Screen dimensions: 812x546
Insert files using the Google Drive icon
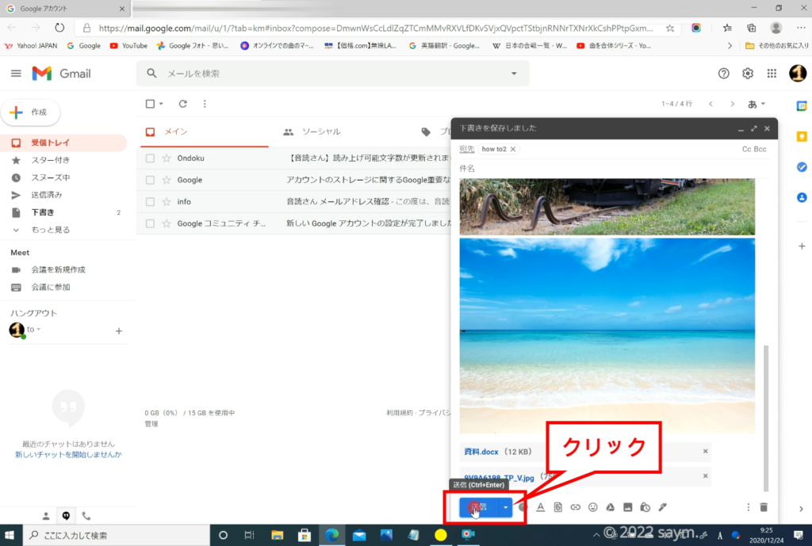[611, 507]
